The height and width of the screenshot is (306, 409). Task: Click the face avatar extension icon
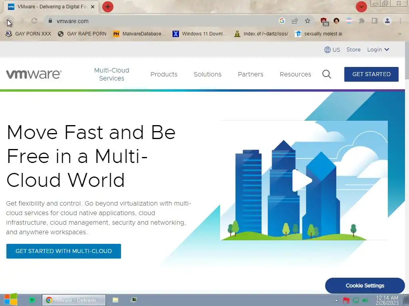click(336, 21)
